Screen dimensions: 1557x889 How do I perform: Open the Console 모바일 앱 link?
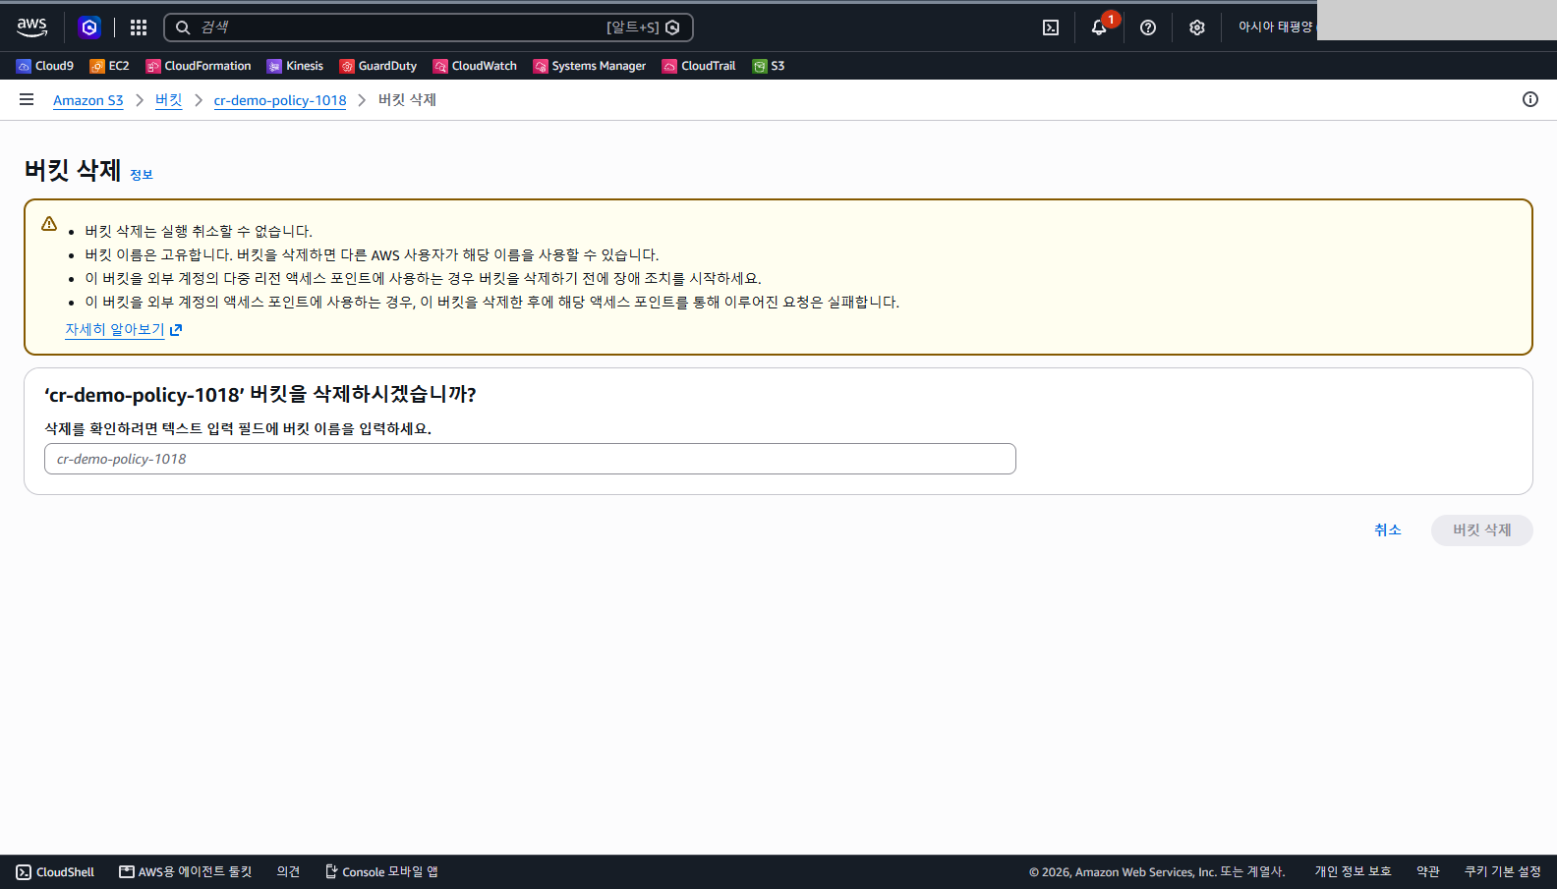381,872
